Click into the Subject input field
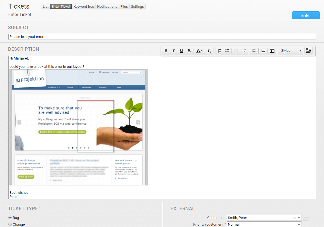The height and width of the screenshot is (227, 324). pyautogui.click(x=162, y=37)
